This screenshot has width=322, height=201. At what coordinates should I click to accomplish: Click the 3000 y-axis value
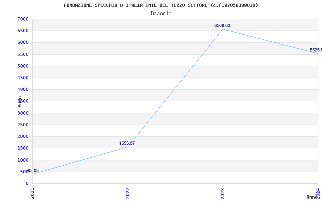pyautogui.click(x=23, y=113)
